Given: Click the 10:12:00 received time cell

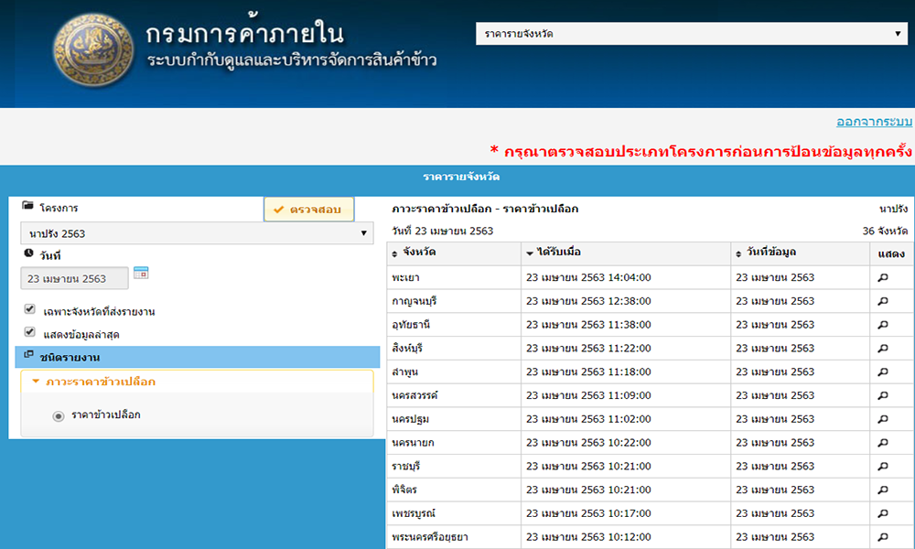Looking at the screenshot, I should 626,537.
